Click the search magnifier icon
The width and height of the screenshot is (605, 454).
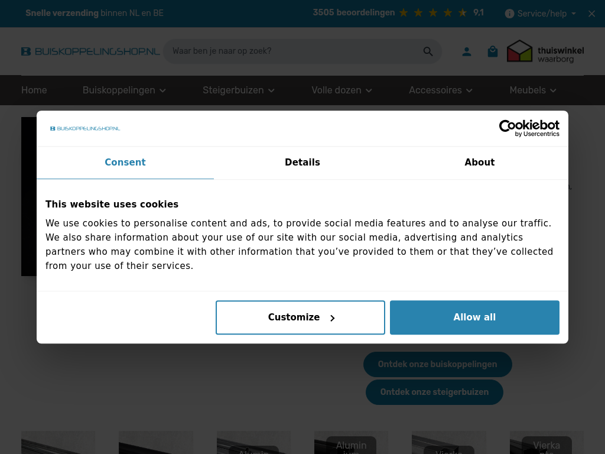tap(428, 51)
